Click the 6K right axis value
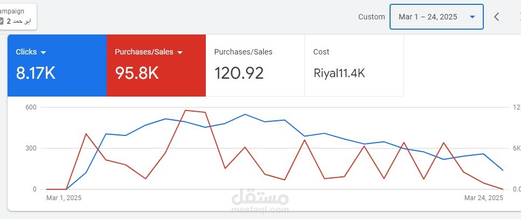This screenshot has width=521, height=219. click(x=517, y=148)
